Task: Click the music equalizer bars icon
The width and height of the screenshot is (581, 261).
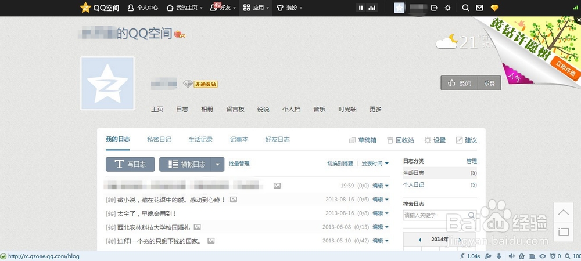Action: click(x=372, y=8)
